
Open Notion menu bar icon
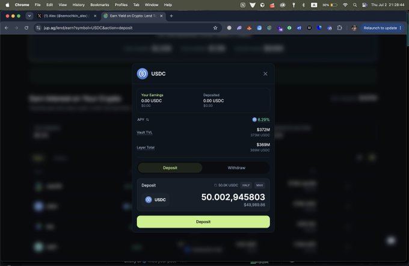242,5
